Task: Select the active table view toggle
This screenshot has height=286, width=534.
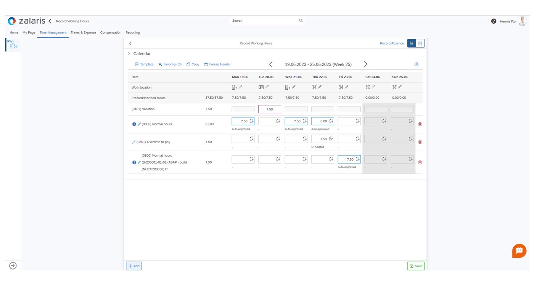Action: 412,43
